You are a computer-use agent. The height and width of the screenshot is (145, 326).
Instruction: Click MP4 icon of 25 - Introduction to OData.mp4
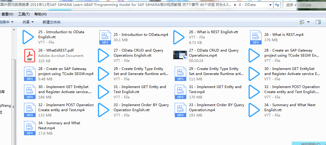tap(105, 37)
